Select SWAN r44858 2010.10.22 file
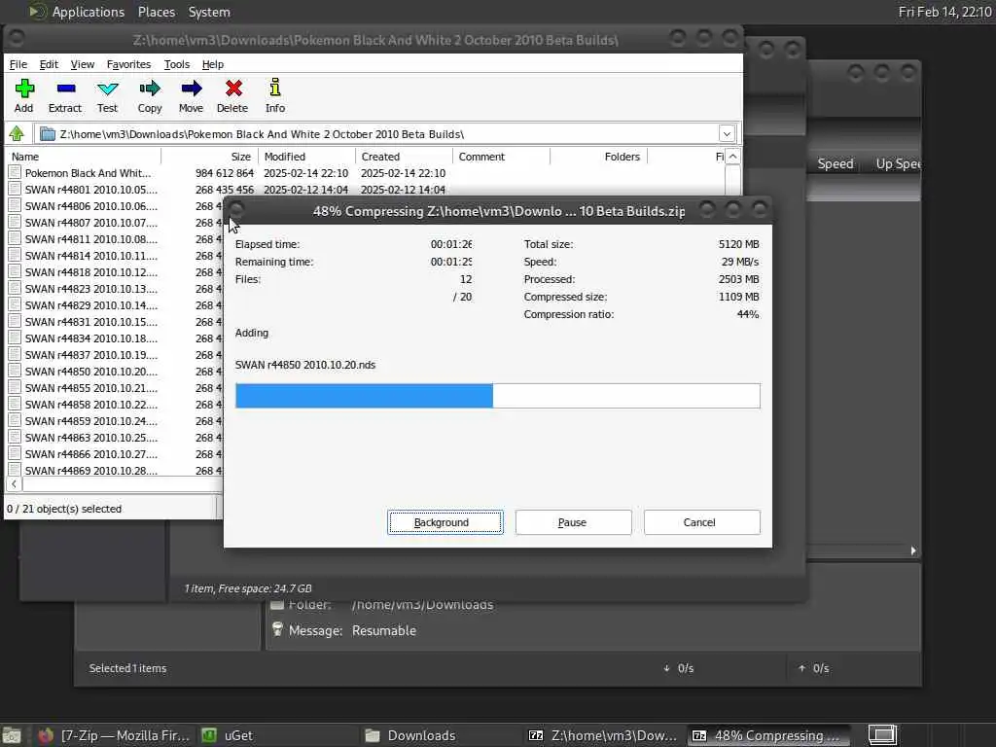This screenshot has width=996, height=747. (90, 404)
